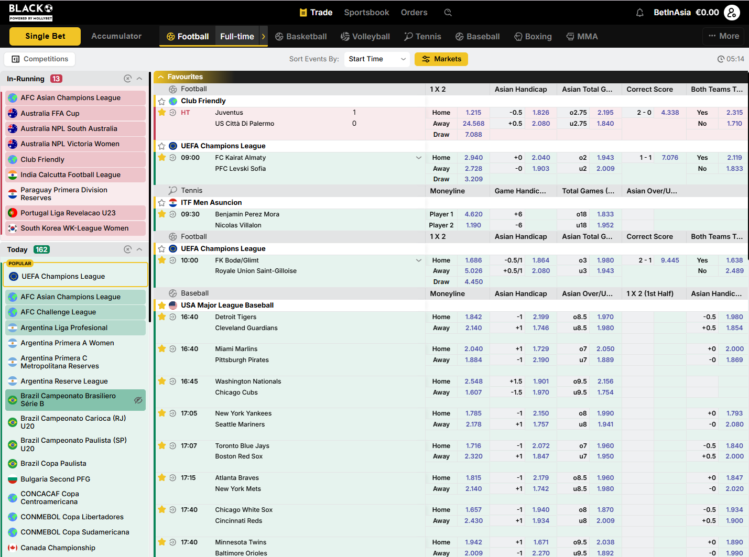Select AFC Asian Champions League under In-Running
The width and height of the screenshot is (749, 557).
(75, 98)
